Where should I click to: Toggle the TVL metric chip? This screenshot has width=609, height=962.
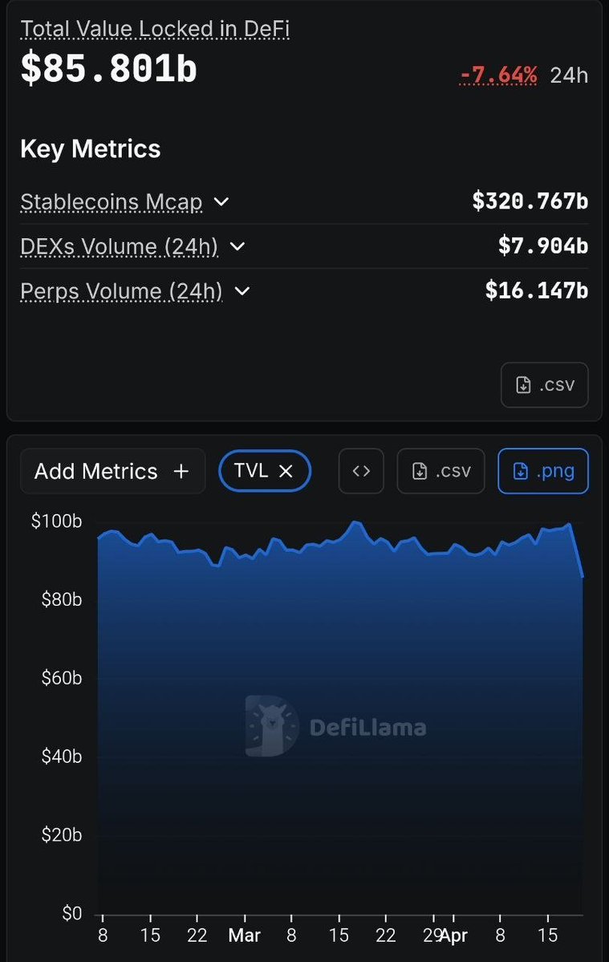point(251,471)
